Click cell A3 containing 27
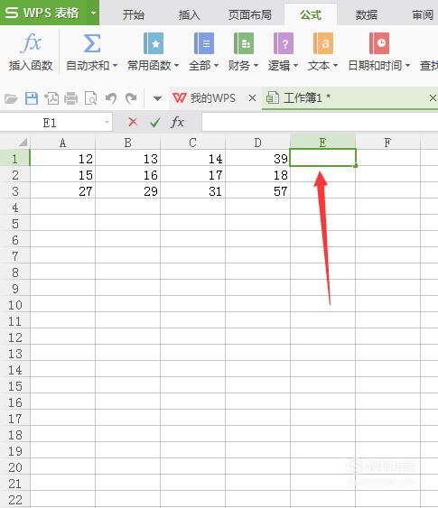Image resolution: width=438 pixels, height=508 pixels. coord(62,191)
